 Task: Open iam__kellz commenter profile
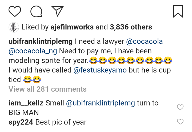click(26, 103)
